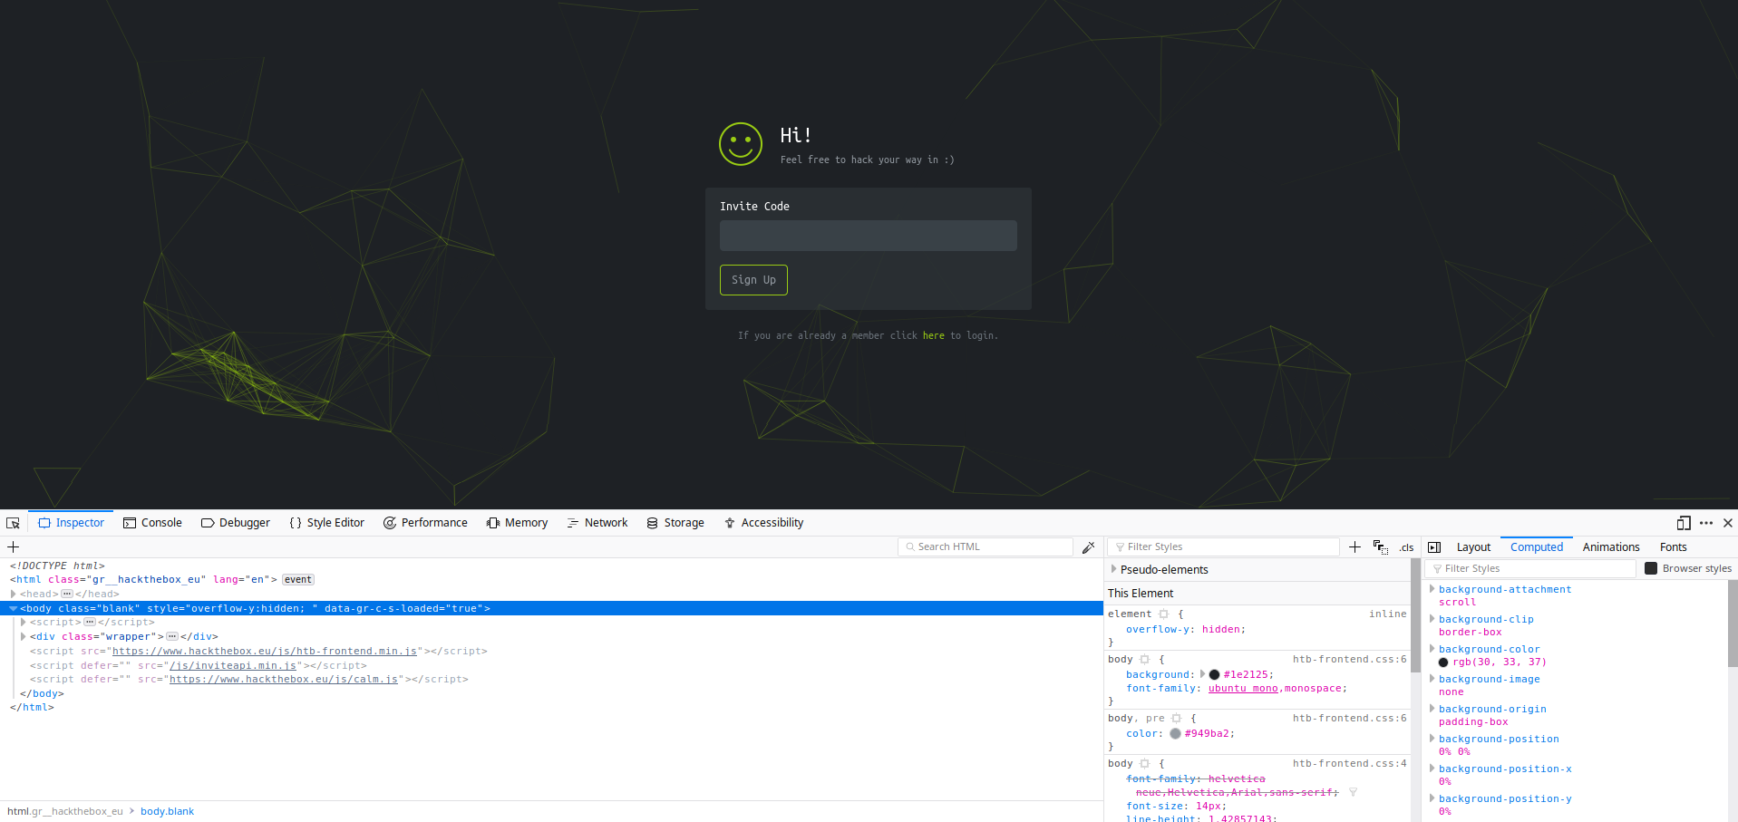Expand the div wrapper node
Screen dimensions: 1738x822
click(x=24, y=636)
